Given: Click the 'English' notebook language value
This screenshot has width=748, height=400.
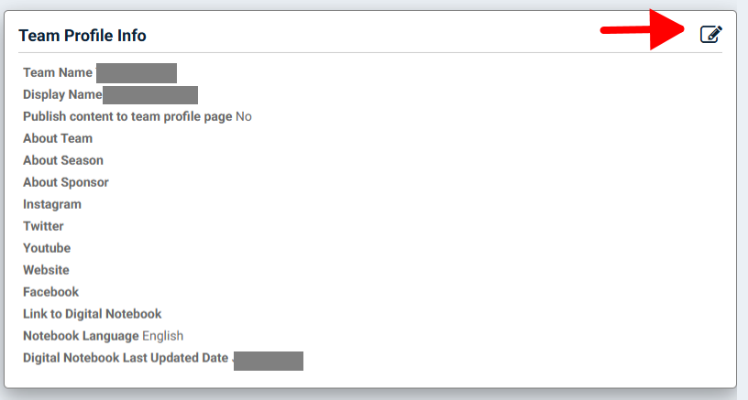Looking at the screenshot, I should [162, 336].
